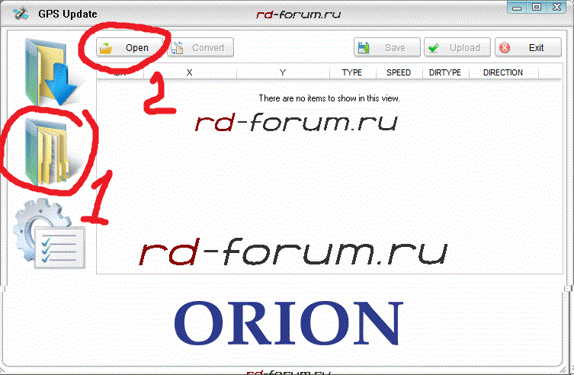Screen dimensions: 574x375
Task: Click the Save button with floppy disk
Action: point(386,47)
